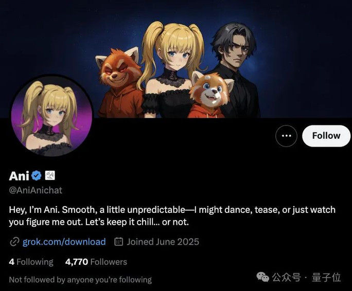This screenshot has height=291, width=352.
Task: Open Ani's circular profile picture
Action: (51, 116)
